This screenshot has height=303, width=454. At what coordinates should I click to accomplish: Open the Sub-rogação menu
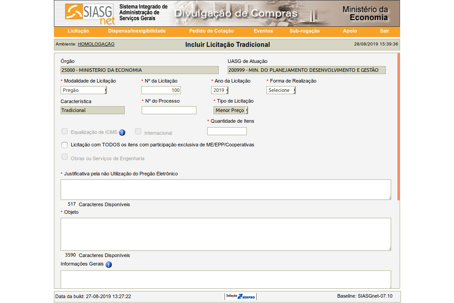click(x=305, y=31)
